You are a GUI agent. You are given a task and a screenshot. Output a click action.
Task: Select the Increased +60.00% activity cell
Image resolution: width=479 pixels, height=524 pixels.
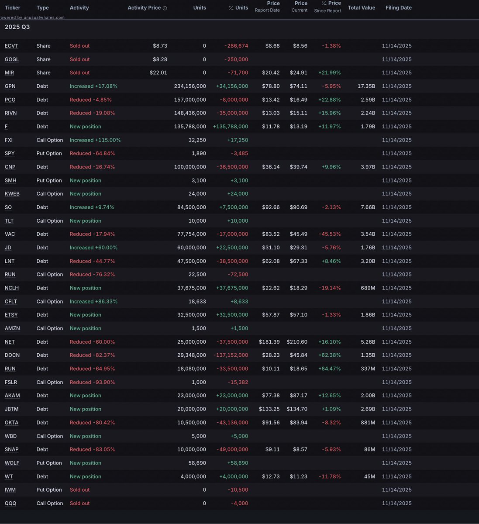pyautogui.click(x=93, y=248)
